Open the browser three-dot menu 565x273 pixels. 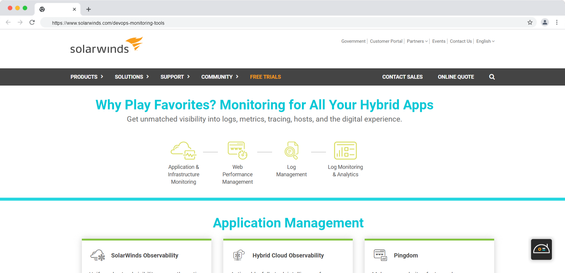tap(557, 22)
